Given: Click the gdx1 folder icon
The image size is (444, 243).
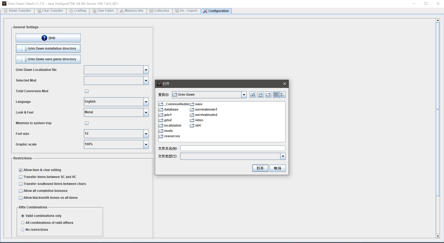Looking at the screenshot, I should 161,115.
